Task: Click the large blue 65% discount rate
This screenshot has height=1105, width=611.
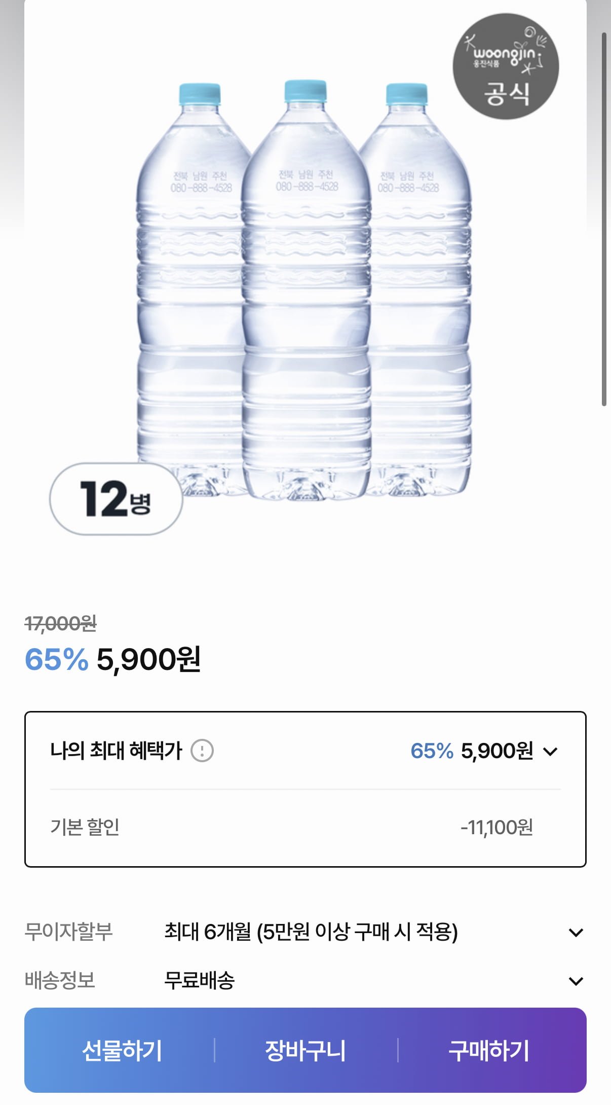Action: point(57,659)
